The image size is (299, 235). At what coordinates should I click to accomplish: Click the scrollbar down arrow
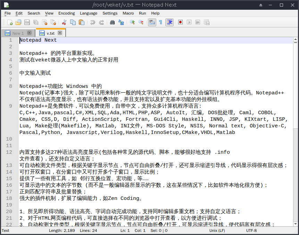tap(296, 224)
